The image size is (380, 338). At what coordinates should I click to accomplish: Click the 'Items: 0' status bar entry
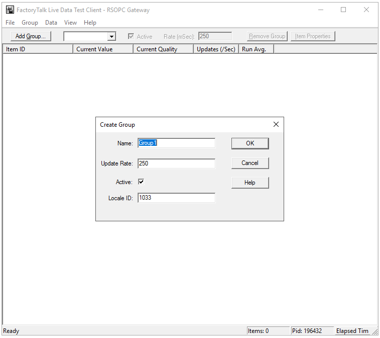click(268, 331)
